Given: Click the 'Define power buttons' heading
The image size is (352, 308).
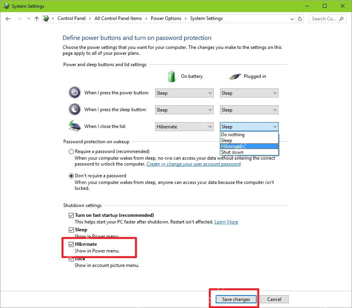Looking at the screenshot, I should 137,38.
